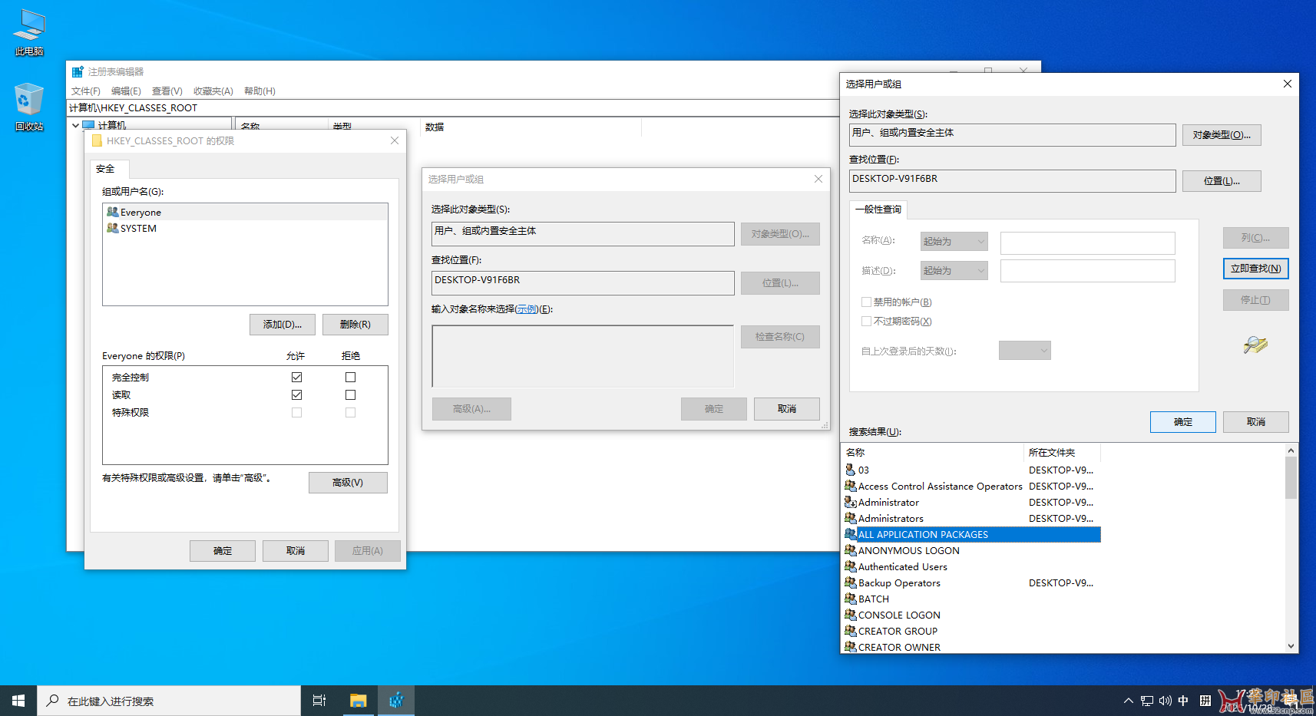1316x716 pixels.
Task: Select Authenticated Users in the search results
Action: click(902, 566)
